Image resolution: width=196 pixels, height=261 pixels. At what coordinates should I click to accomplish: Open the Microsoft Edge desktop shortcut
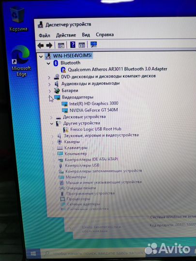point(21,61)
